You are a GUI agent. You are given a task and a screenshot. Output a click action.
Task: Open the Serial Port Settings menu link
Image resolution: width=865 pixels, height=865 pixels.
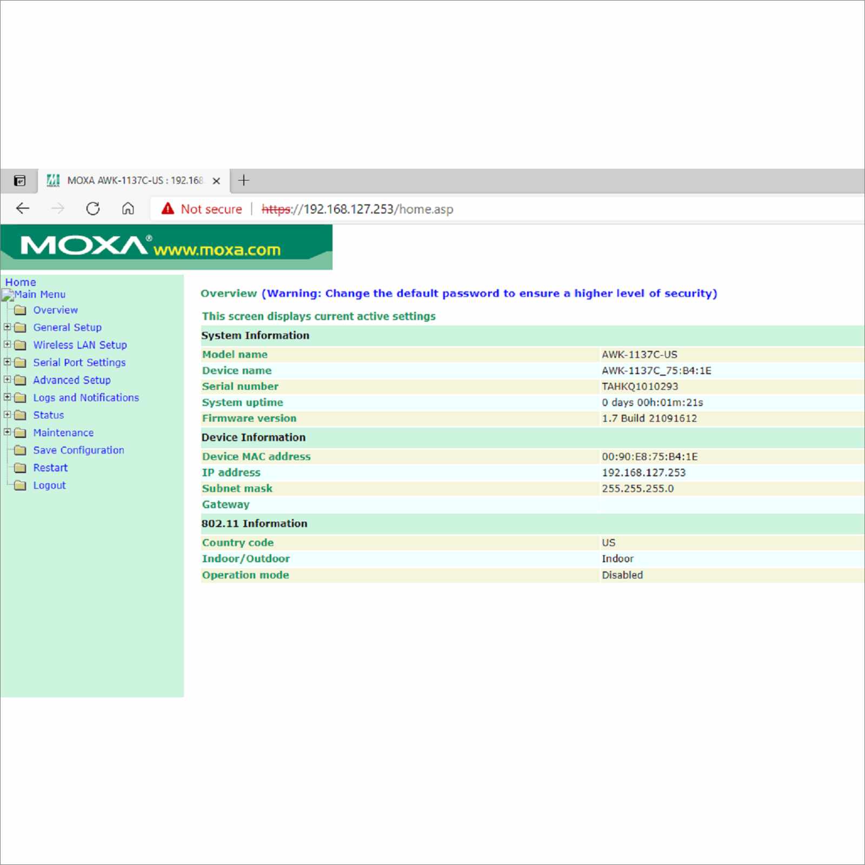(x=79, y=362)
